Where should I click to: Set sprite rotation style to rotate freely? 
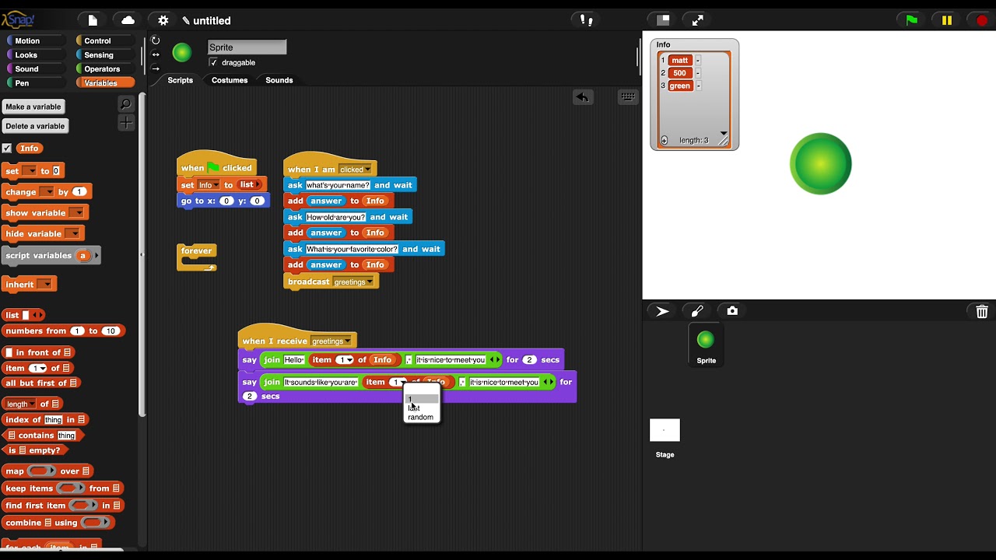[x=156, y=40]
